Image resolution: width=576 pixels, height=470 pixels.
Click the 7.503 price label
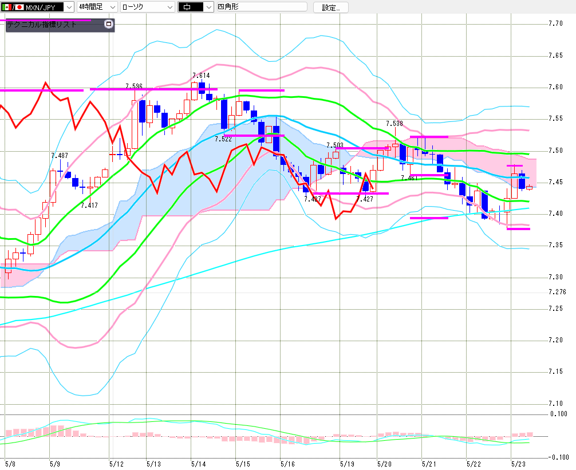(x=334, y=145)
